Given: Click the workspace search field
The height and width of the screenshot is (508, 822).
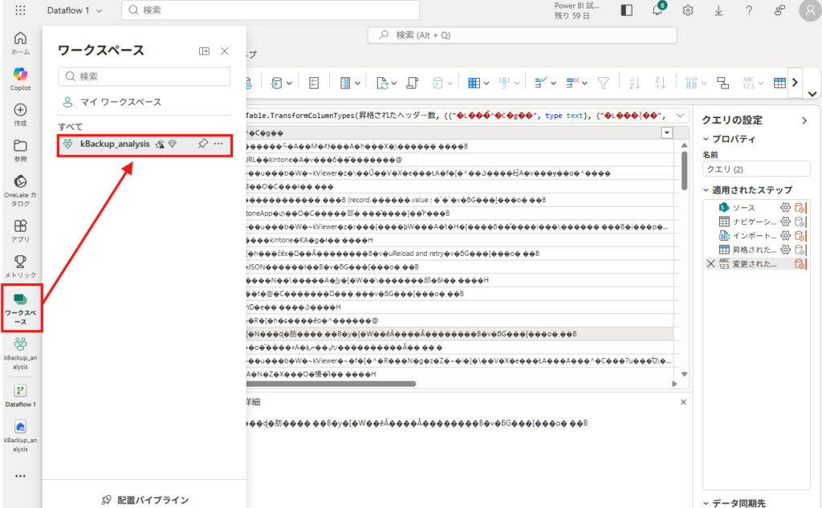Looking at the screenshot, I should point(144,76).
